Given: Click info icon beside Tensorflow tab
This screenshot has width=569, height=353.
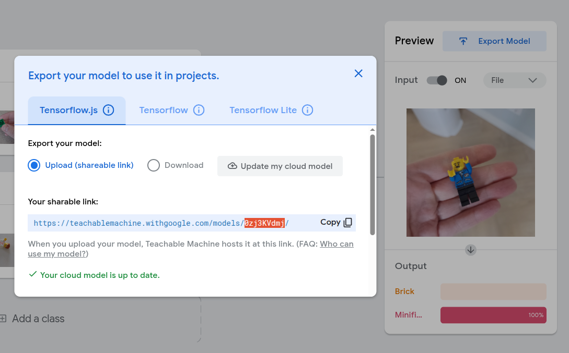Looking at the screenshot, I should click(199, 110).
